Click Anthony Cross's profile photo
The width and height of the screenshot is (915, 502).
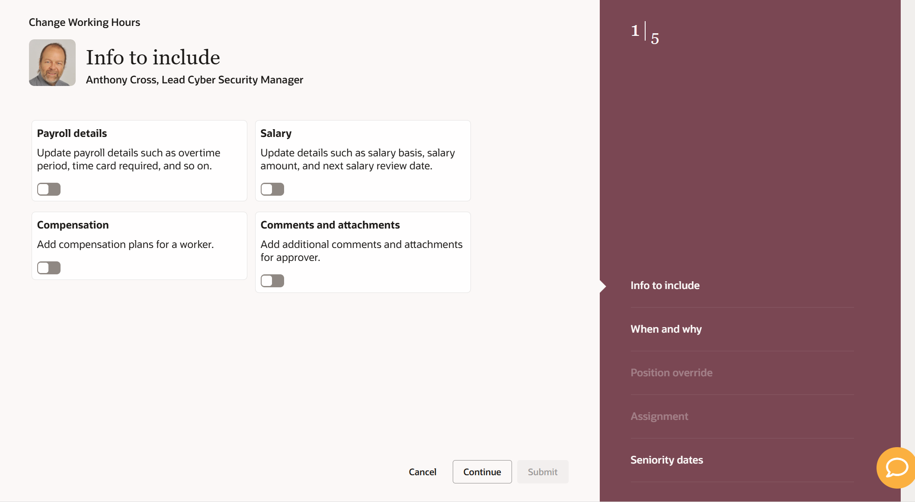(x=52, y=63)
